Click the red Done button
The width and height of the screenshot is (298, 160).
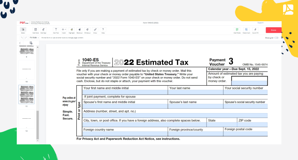point(273,30)
